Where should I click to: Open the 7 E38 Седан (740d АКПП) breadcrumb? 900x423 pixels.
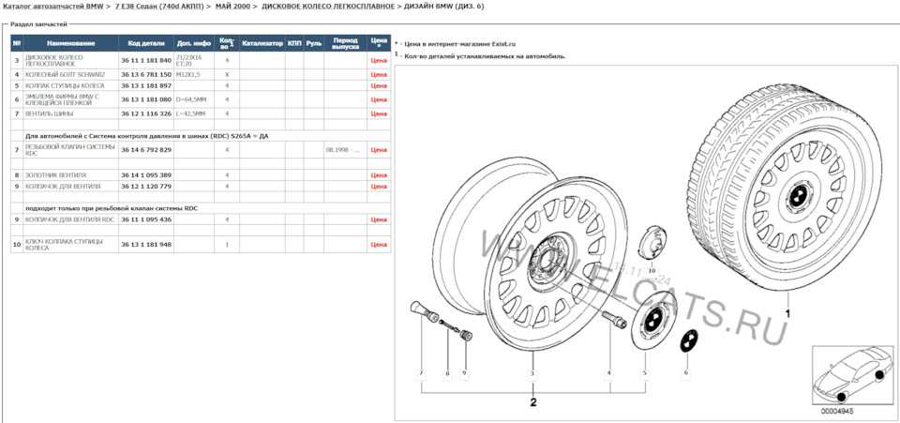pyautogui.click(x=157, y=6)
